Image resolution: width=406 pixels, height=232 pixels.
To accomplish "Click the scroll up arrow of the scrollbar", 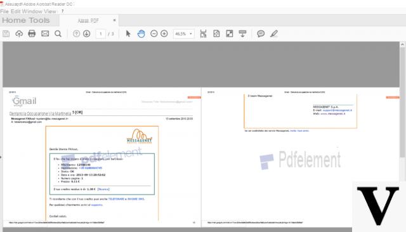I will pos(402,44).
